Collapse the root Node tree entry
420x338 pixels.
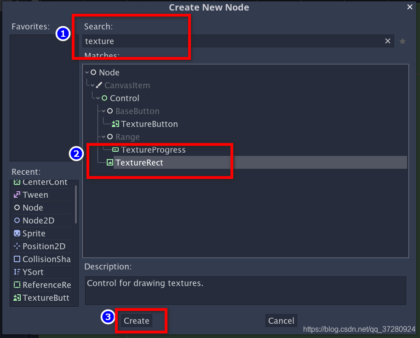click(x=87, y=72)
